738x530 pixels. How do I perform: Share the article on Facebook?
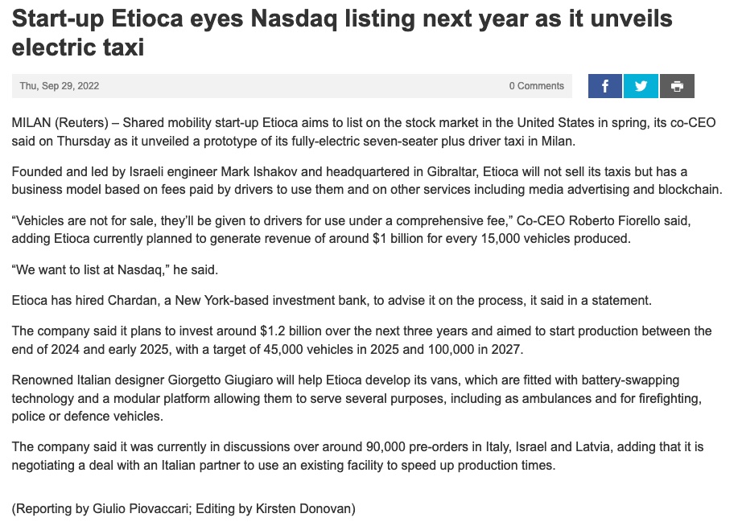[604, 86]
